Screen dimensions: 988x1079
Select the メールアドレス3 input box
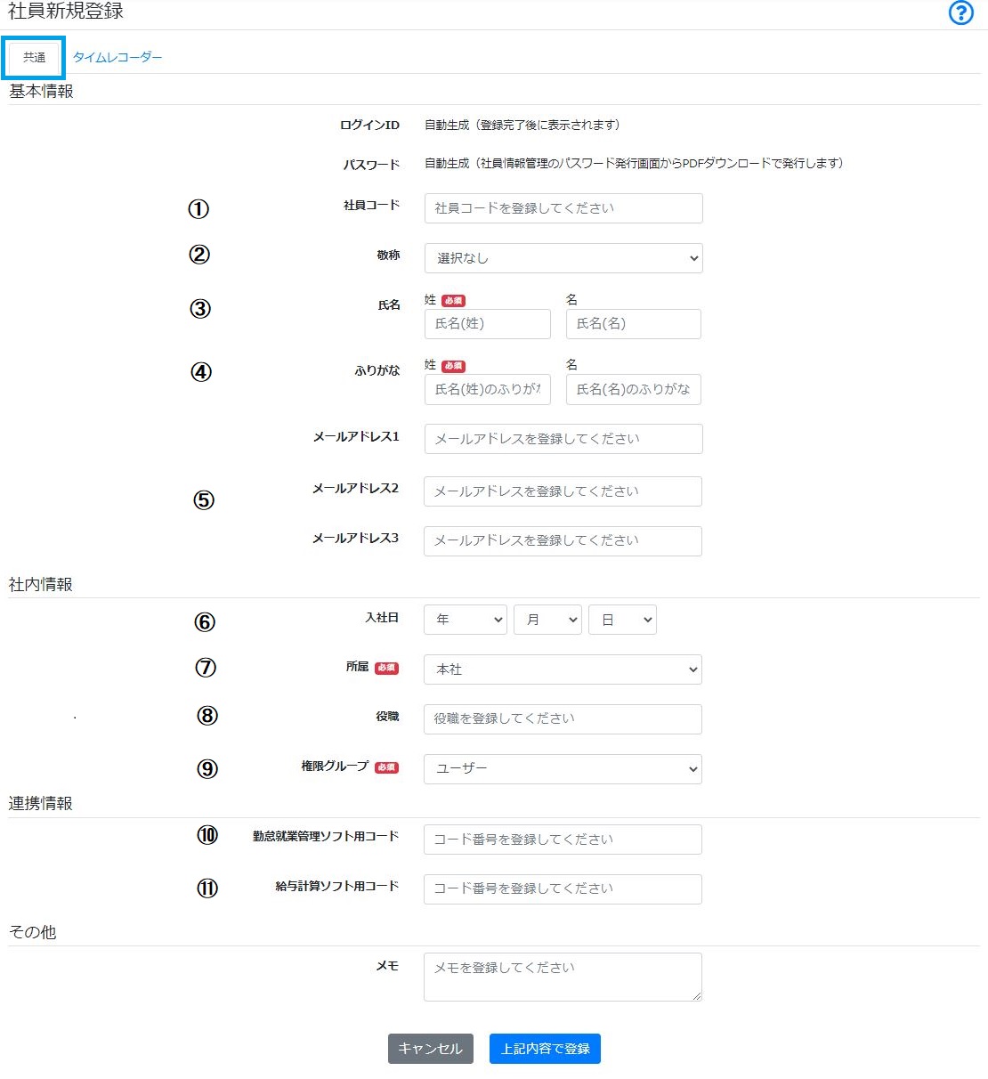tap(563, 540)
